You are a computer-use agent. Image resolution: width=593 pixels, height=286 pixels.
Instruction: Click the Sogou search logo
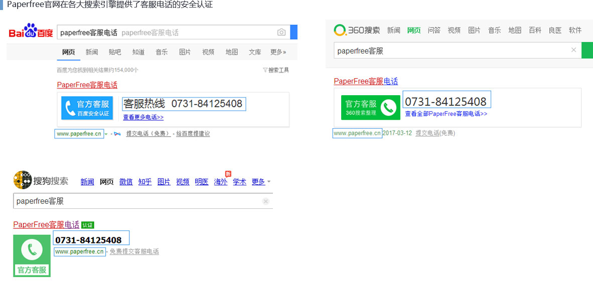point(41,181)
